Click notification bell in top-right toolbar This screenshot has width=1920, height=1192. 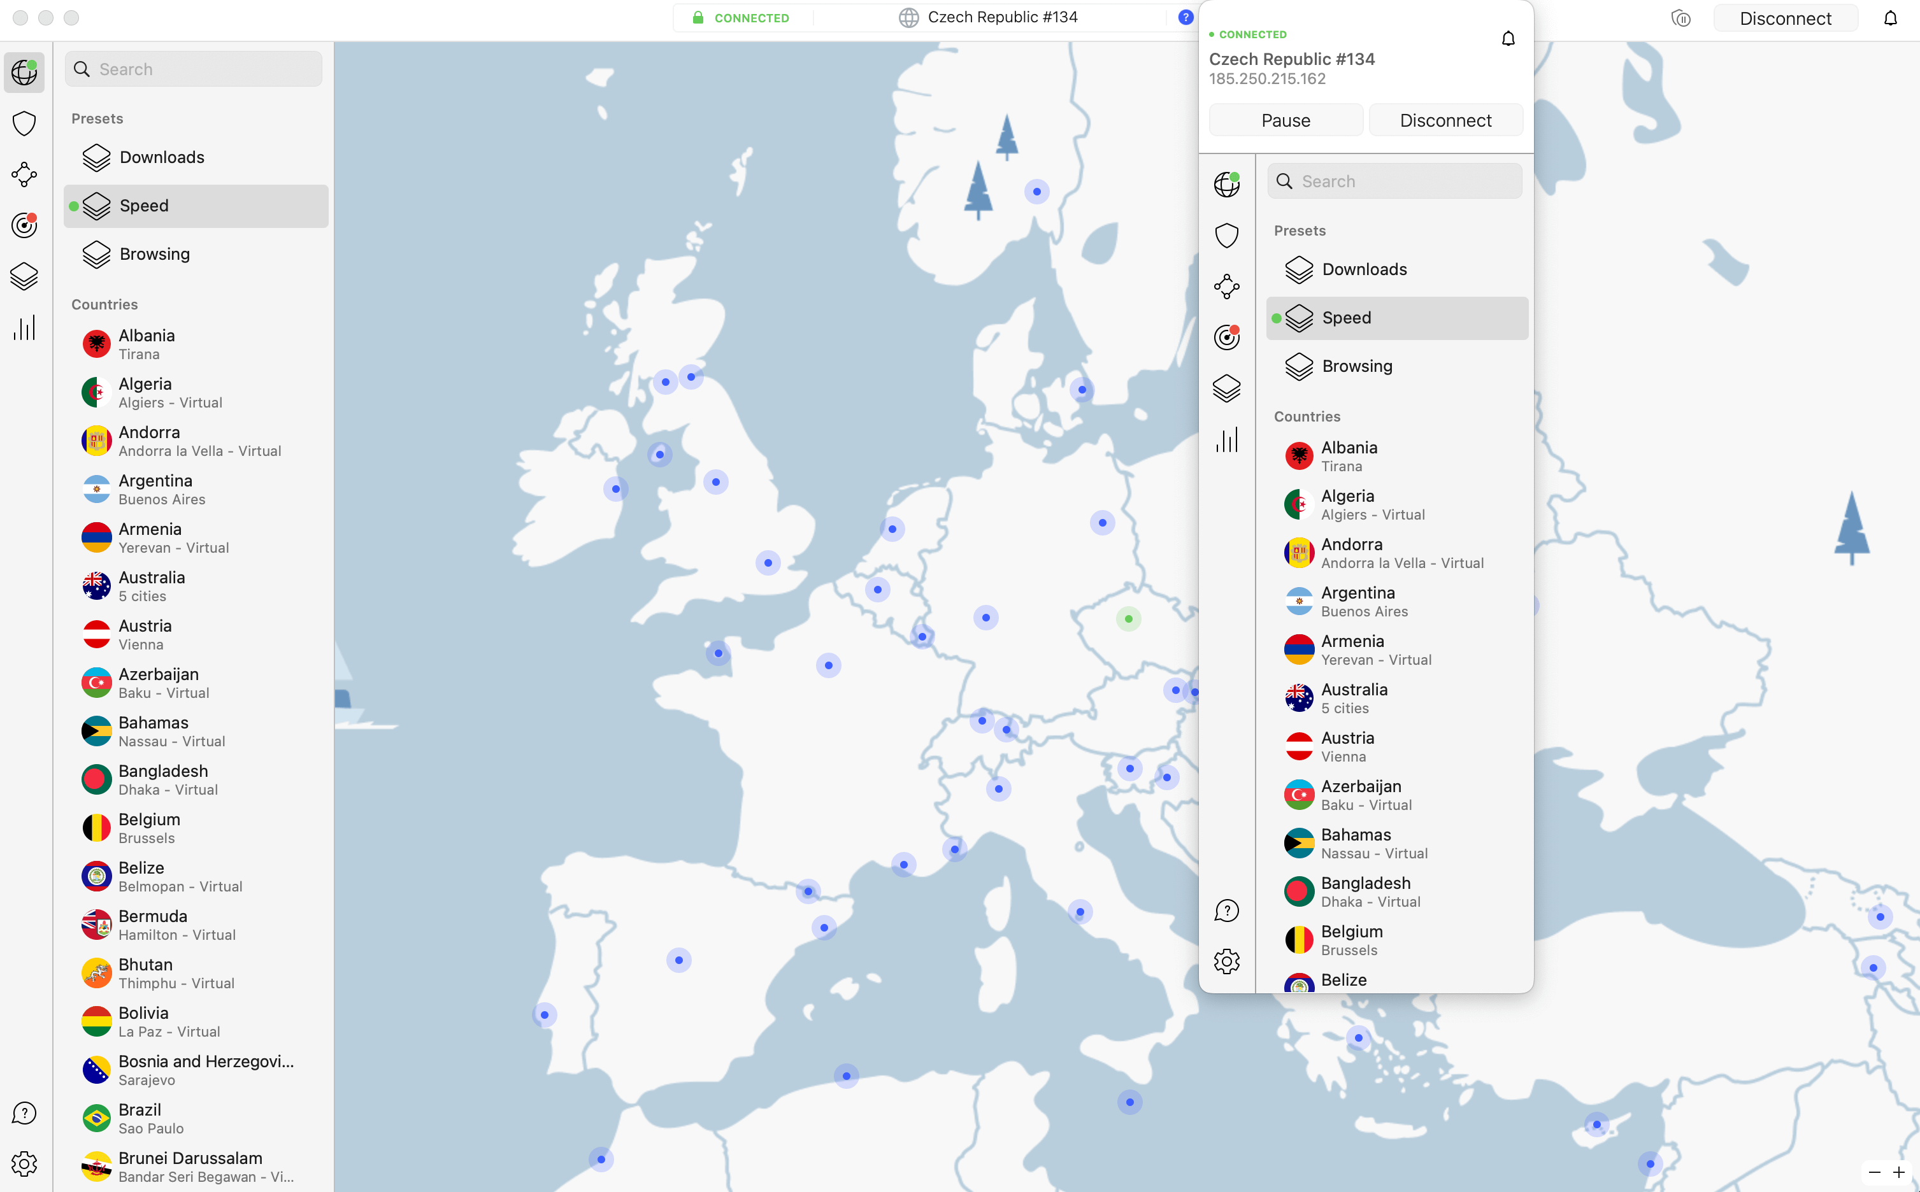pos(1890,18)
